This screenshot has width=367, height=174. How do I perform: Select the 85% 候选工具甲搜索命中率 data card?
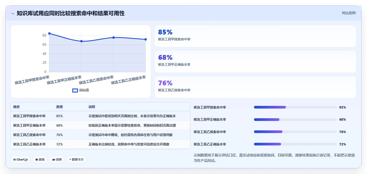click(x=255, y=36)
